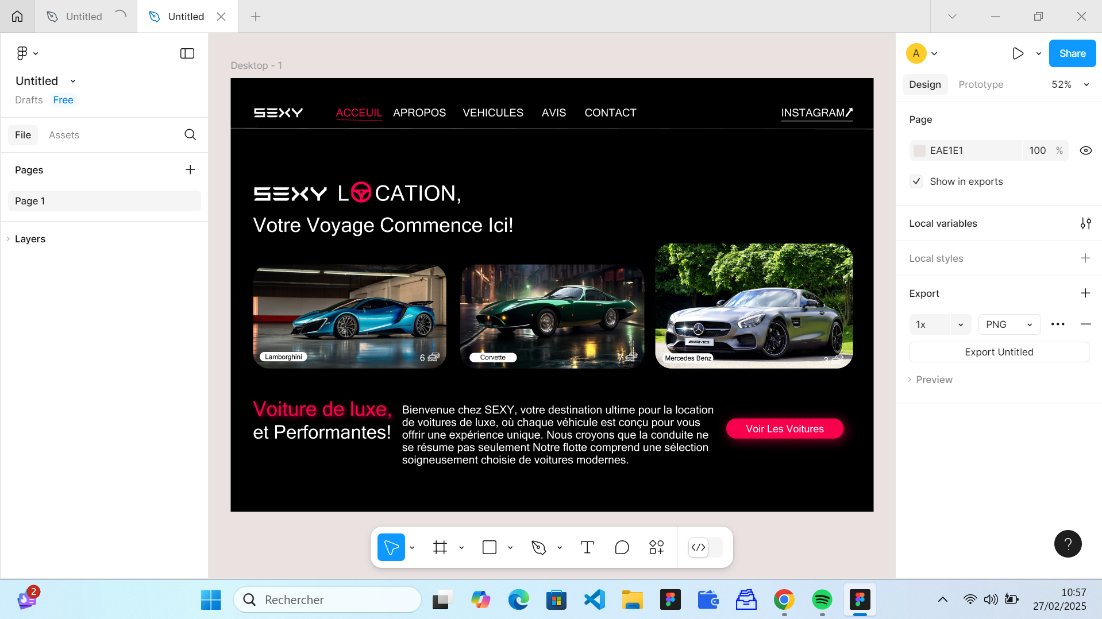
Task: Switch to the Prototype tab
Action: coord(981,84)
